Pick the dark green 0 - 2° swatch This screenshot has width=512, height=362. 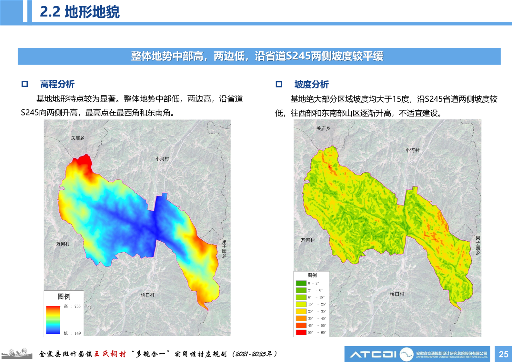click(x=301, y=283)
